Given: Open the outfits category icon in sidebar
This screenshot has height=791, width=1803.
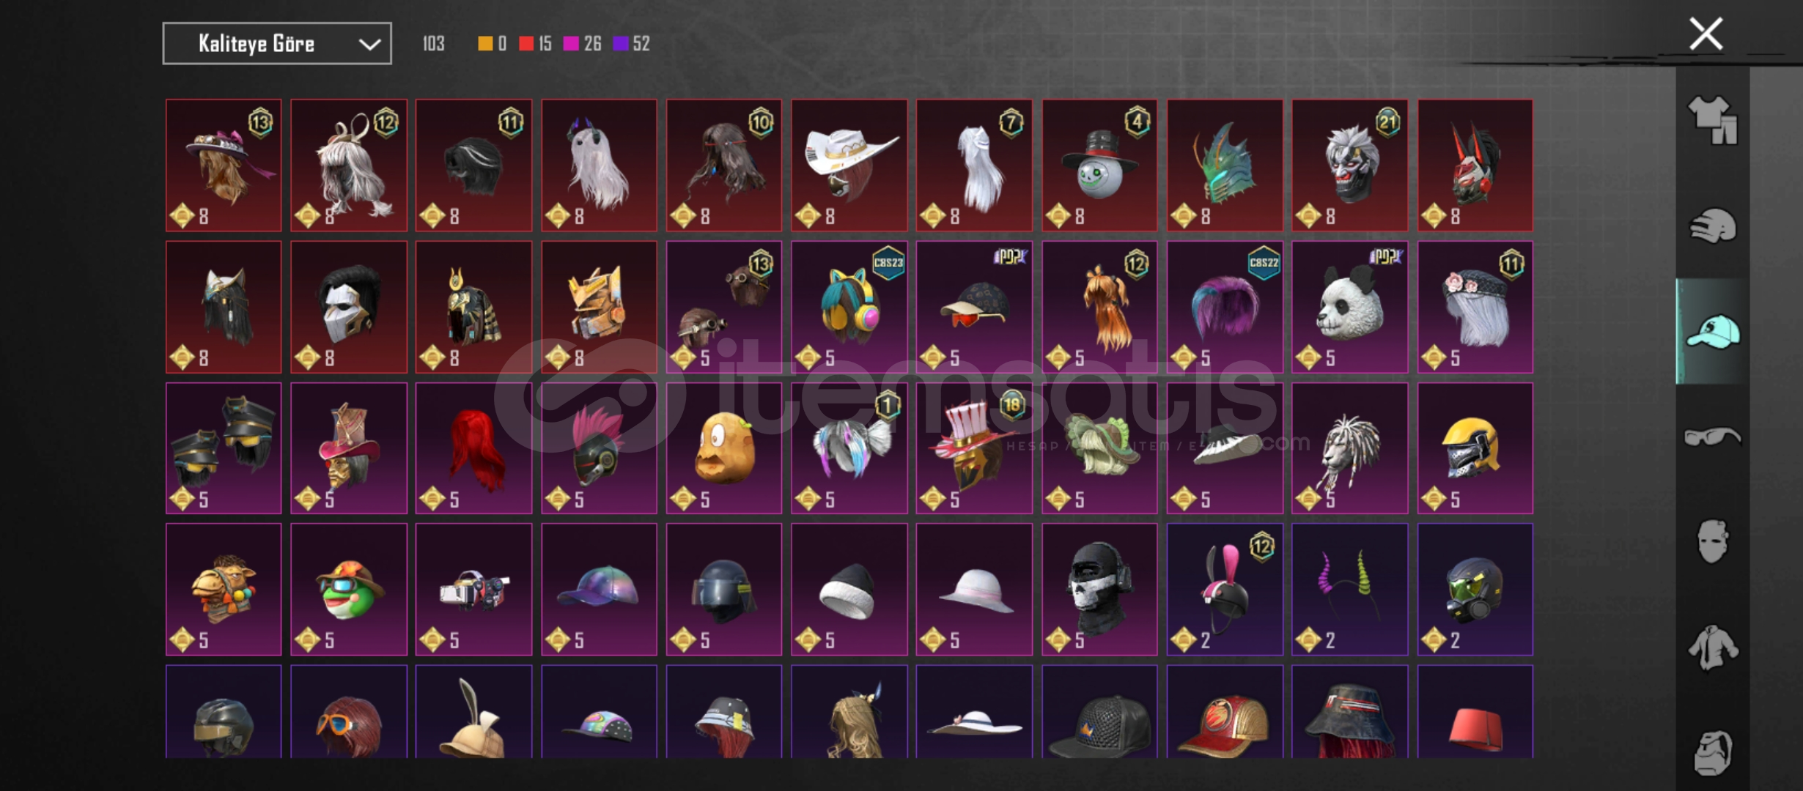Looking at the screenshot, I should point(1713,119).
